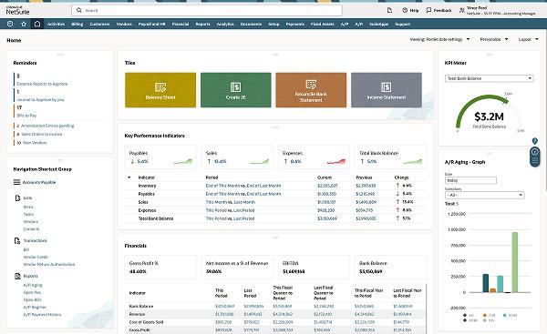Open the Balance Sheet tile
The image size is (547, 334).
160,90
